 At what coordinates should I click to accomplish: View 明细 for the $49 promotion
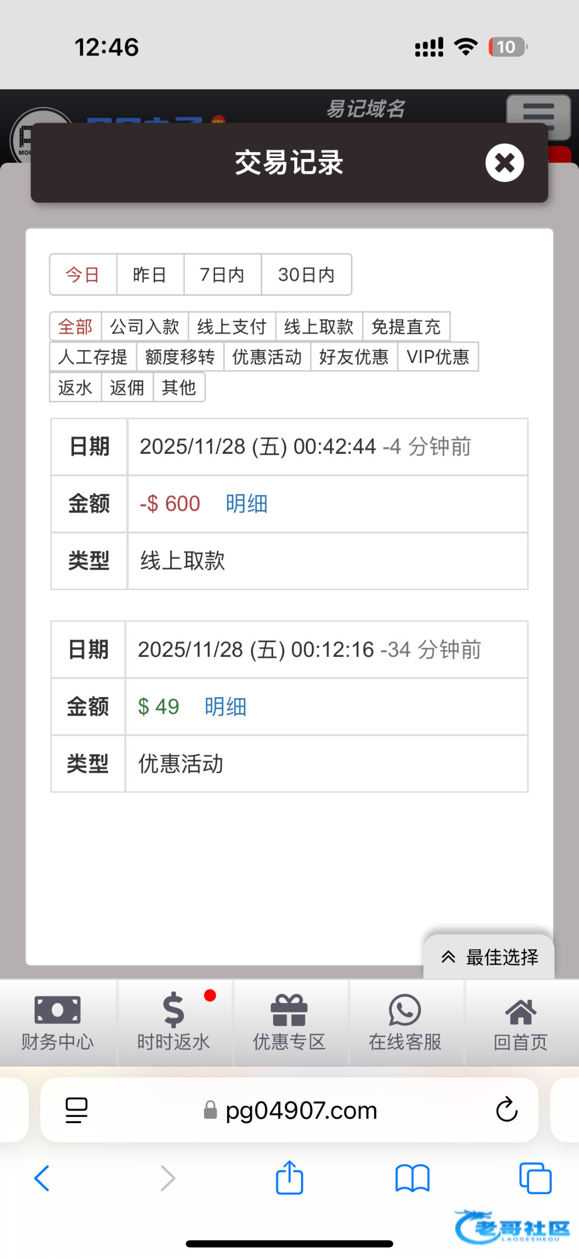(x=226, y=707)
